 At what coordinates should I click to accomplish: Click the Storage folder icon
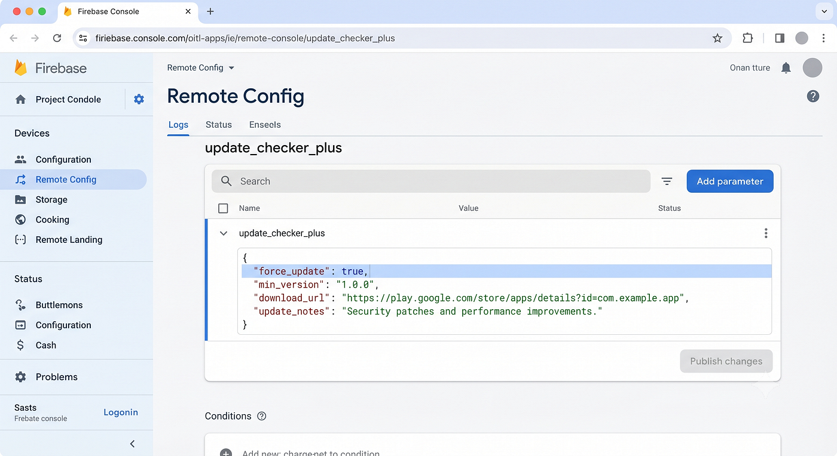tap(21, 199)
